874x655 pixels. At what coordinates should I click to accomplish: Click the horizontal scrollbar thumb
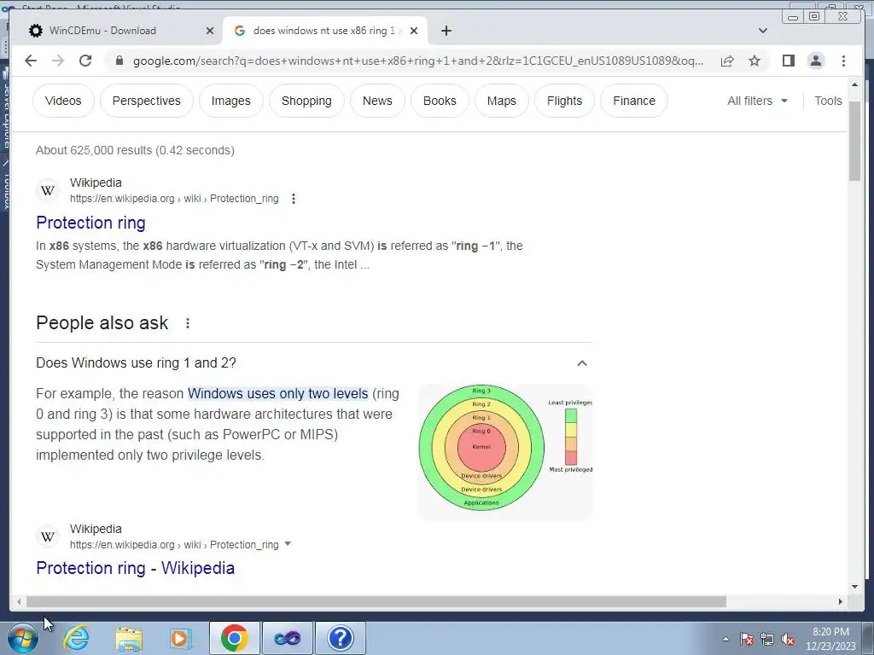pos(376,601)
